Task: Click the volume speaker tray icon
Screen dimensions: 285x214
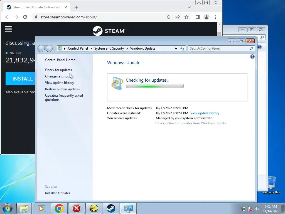Action: point(257,209)
